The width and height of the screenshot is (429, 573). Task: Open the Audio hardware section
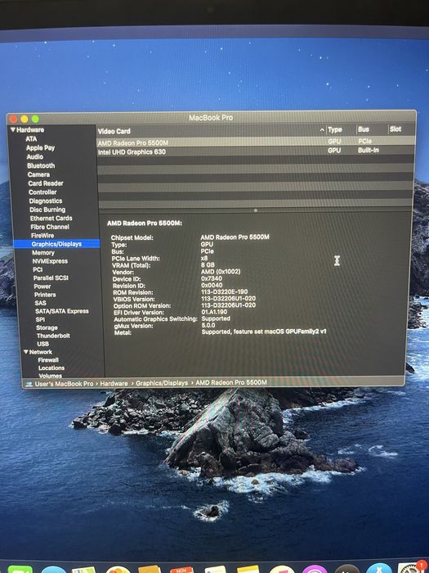pyautogui.click(x=35, y=157)
